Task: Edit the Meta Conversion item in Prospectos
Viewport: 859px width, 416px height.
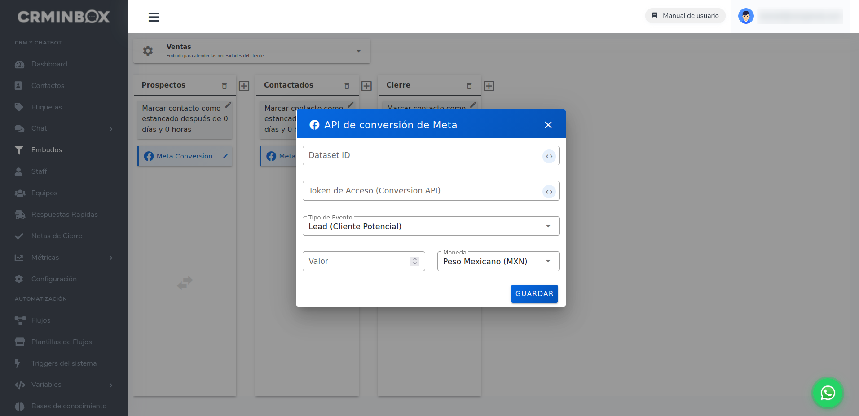Action: (225, 156)
